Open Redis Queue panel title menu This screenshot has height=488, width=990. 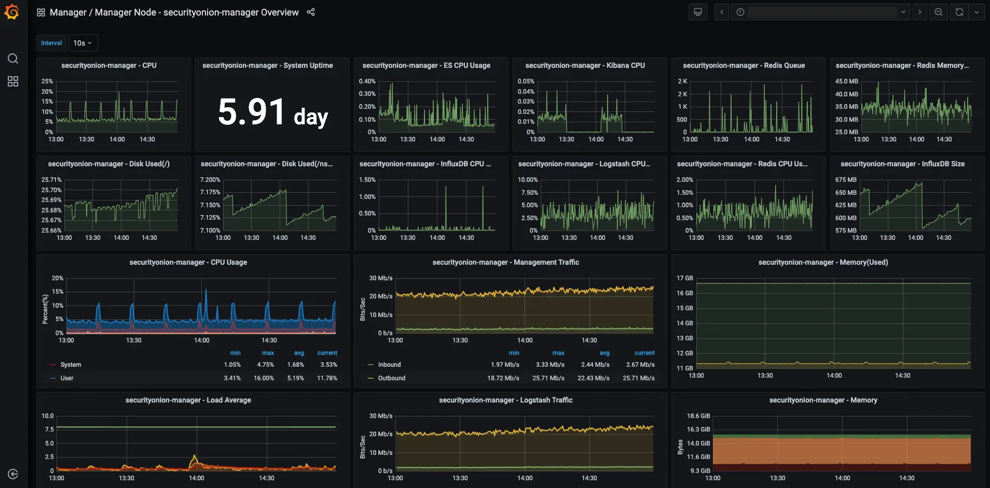pyautogui.click(x=744, y=65)
